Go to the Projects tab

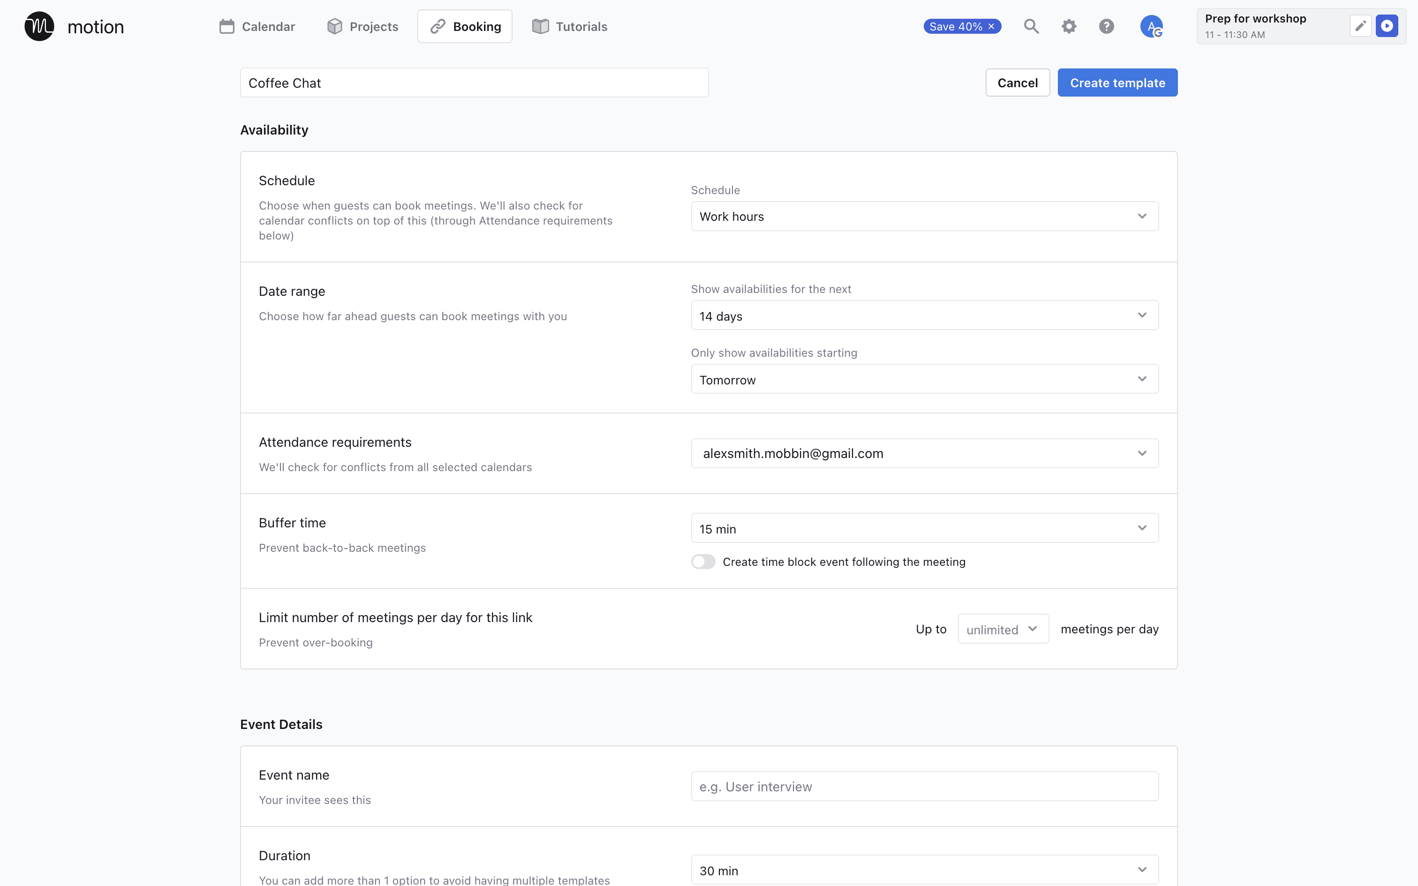coord(362,26)
